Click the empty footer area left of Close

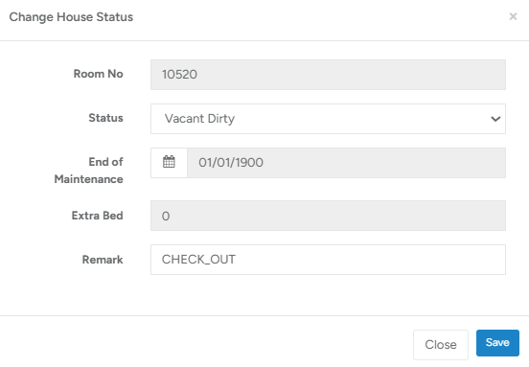[x=202, y=342]
